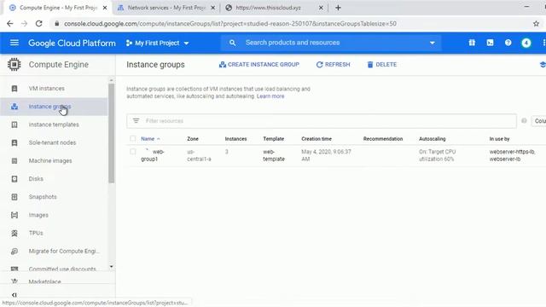Focus the search products and resources field
The width and height of the screenshot is (546, 307).
coord(331,43)
